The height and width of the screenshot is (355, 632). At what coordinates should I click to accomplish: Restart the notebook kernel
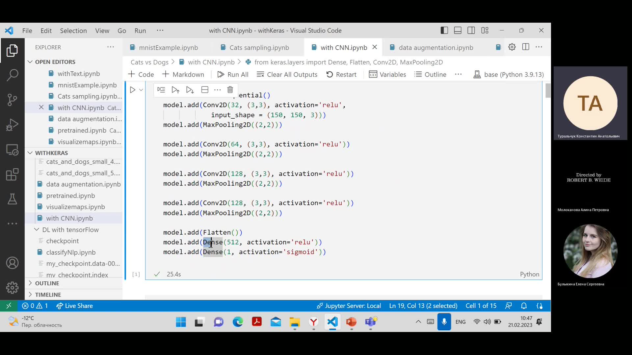[341, 74]
